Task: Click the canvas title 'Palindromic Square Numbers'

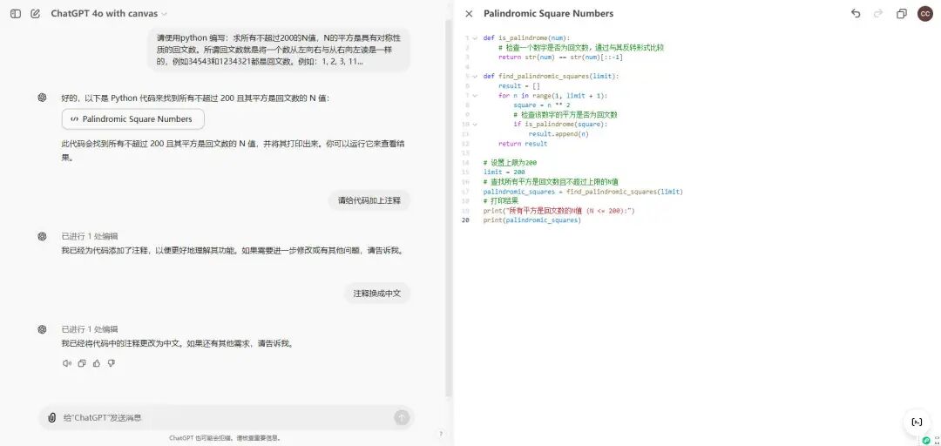Action: click(549, 13)
